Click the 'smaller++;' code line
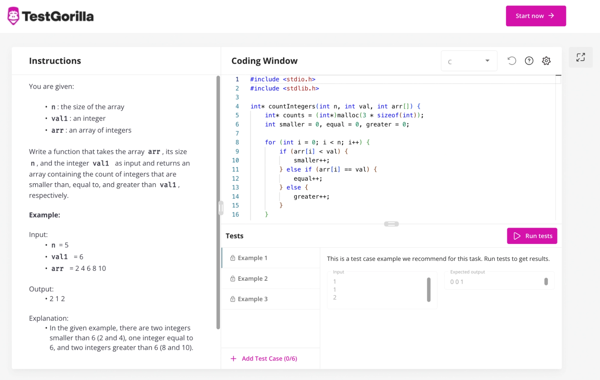 pos(312,160)
